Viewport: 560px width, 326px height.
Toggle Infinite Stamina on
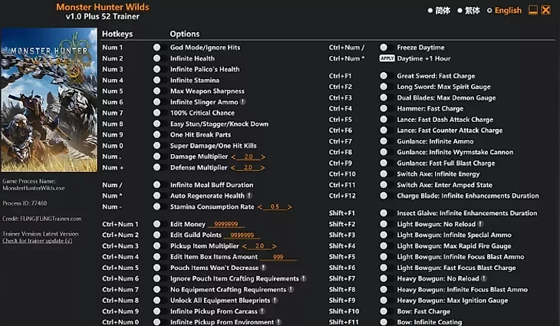point(156,81)
